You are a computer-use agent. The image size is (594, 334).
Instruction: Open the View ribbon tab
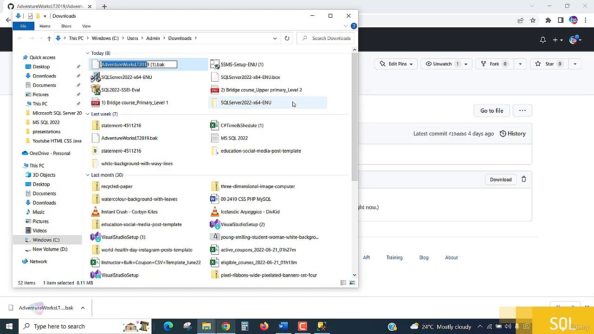click(x=86, y=26)
